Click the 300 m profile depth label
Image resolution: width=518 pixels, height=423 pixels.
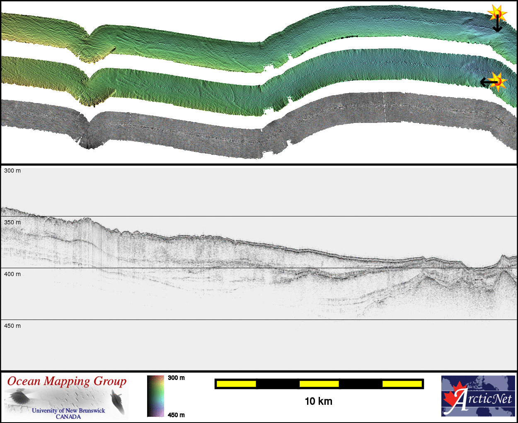pyautogui.click(x=12, y=171)
